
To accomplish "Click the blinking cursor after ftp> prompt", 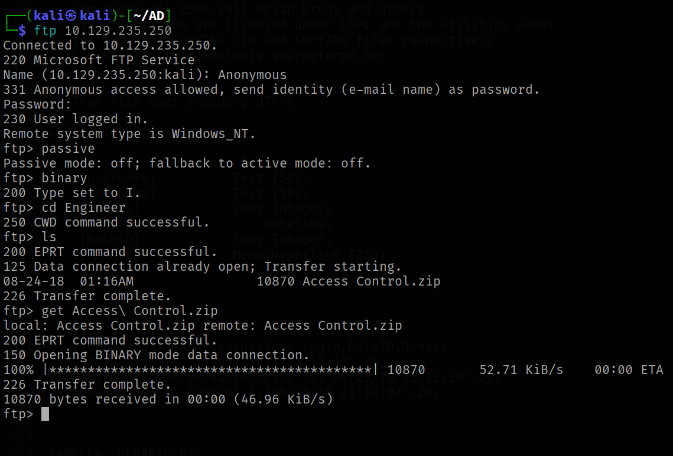I will pos(45,414).
